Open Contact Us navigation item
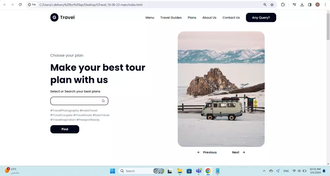 pos(231,18)
